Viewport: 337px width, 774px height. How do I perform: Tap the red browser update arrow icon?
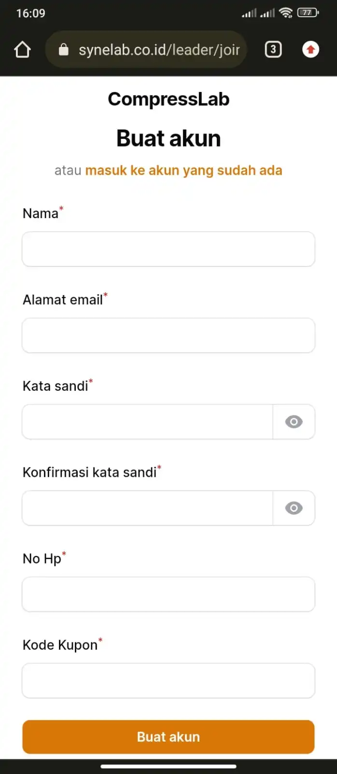click(x=310, y=49)
